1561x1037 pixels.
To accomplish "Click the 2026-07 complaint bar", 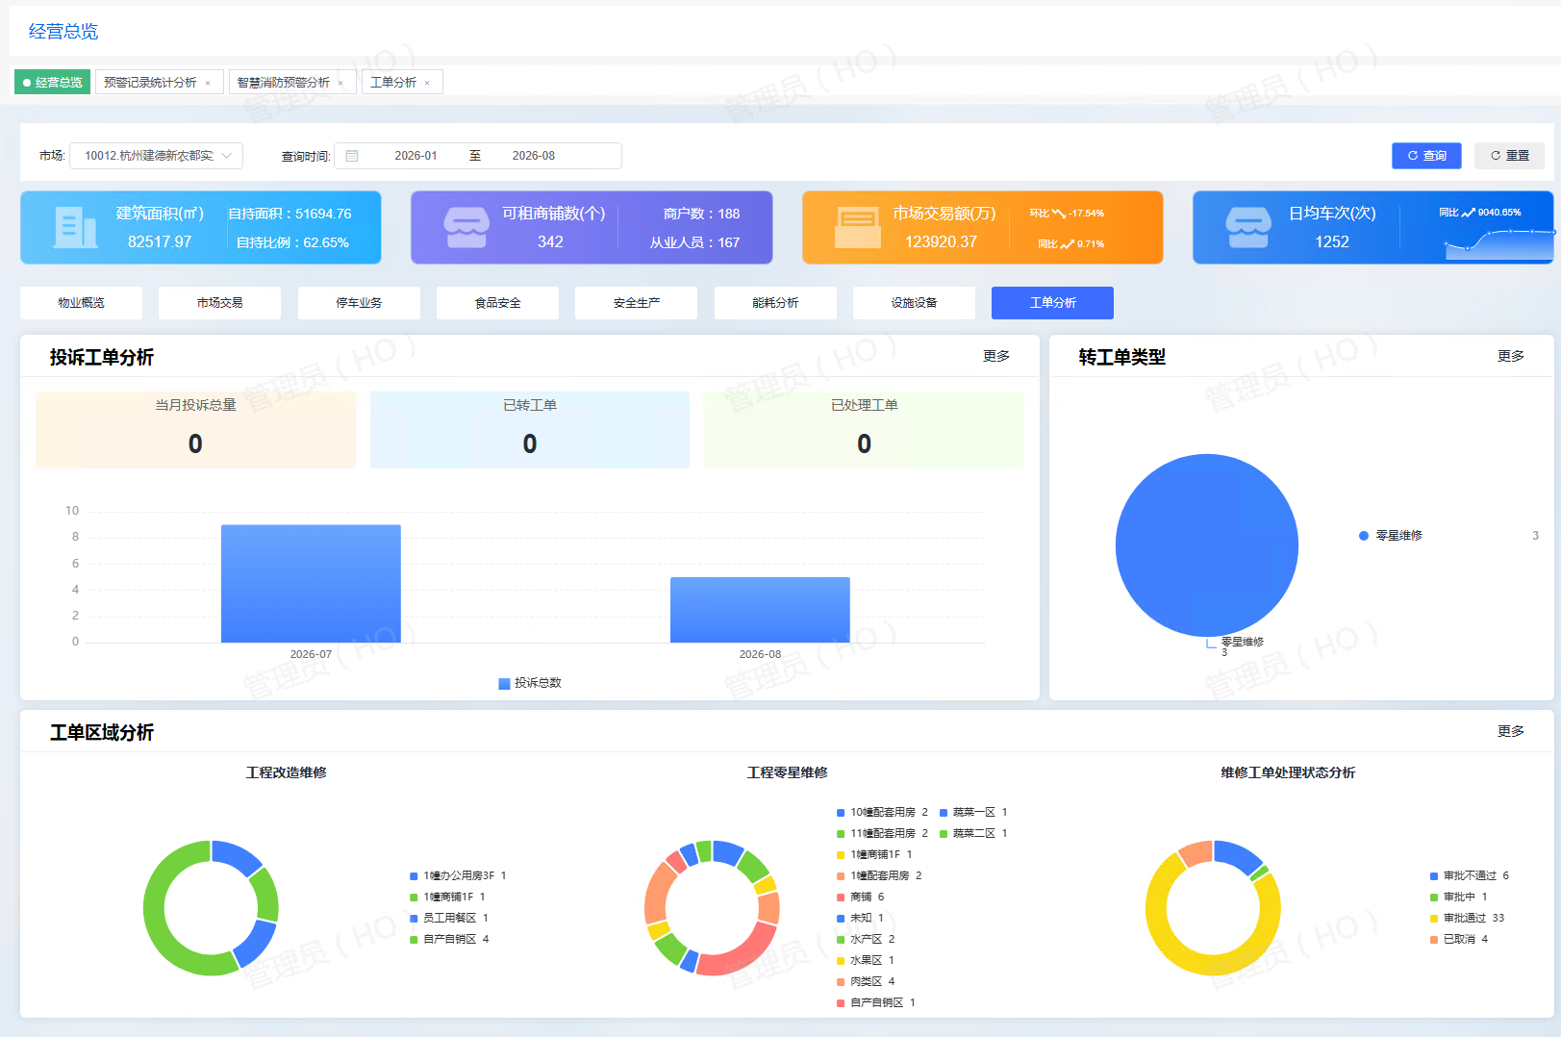I will point(311,584).
